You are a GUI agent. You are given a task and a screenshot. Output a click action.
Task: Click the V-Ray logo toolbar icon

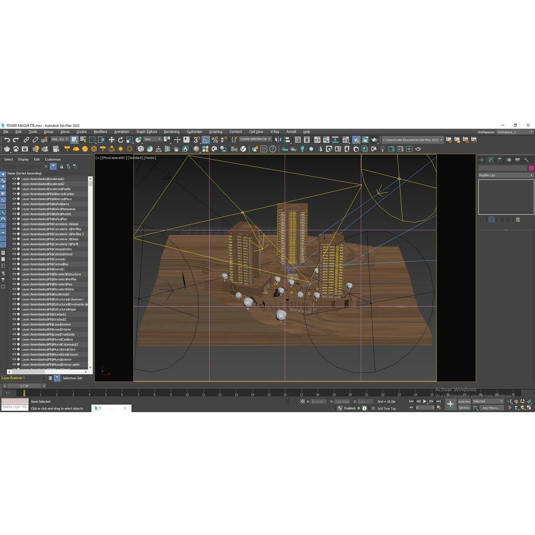click(243, 149)
